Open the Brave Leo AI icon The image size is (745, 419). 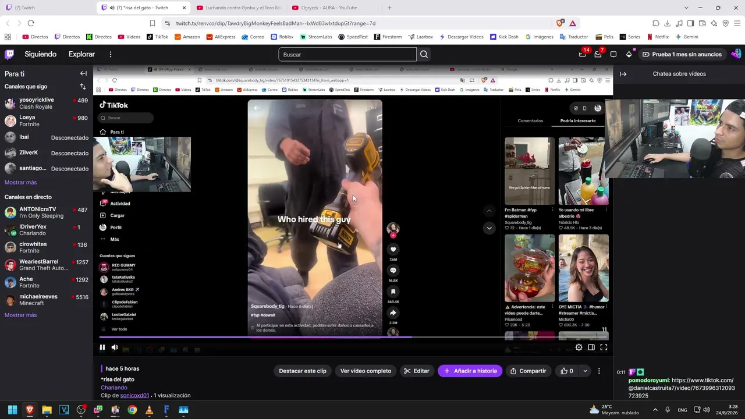(x=714, y=23)
